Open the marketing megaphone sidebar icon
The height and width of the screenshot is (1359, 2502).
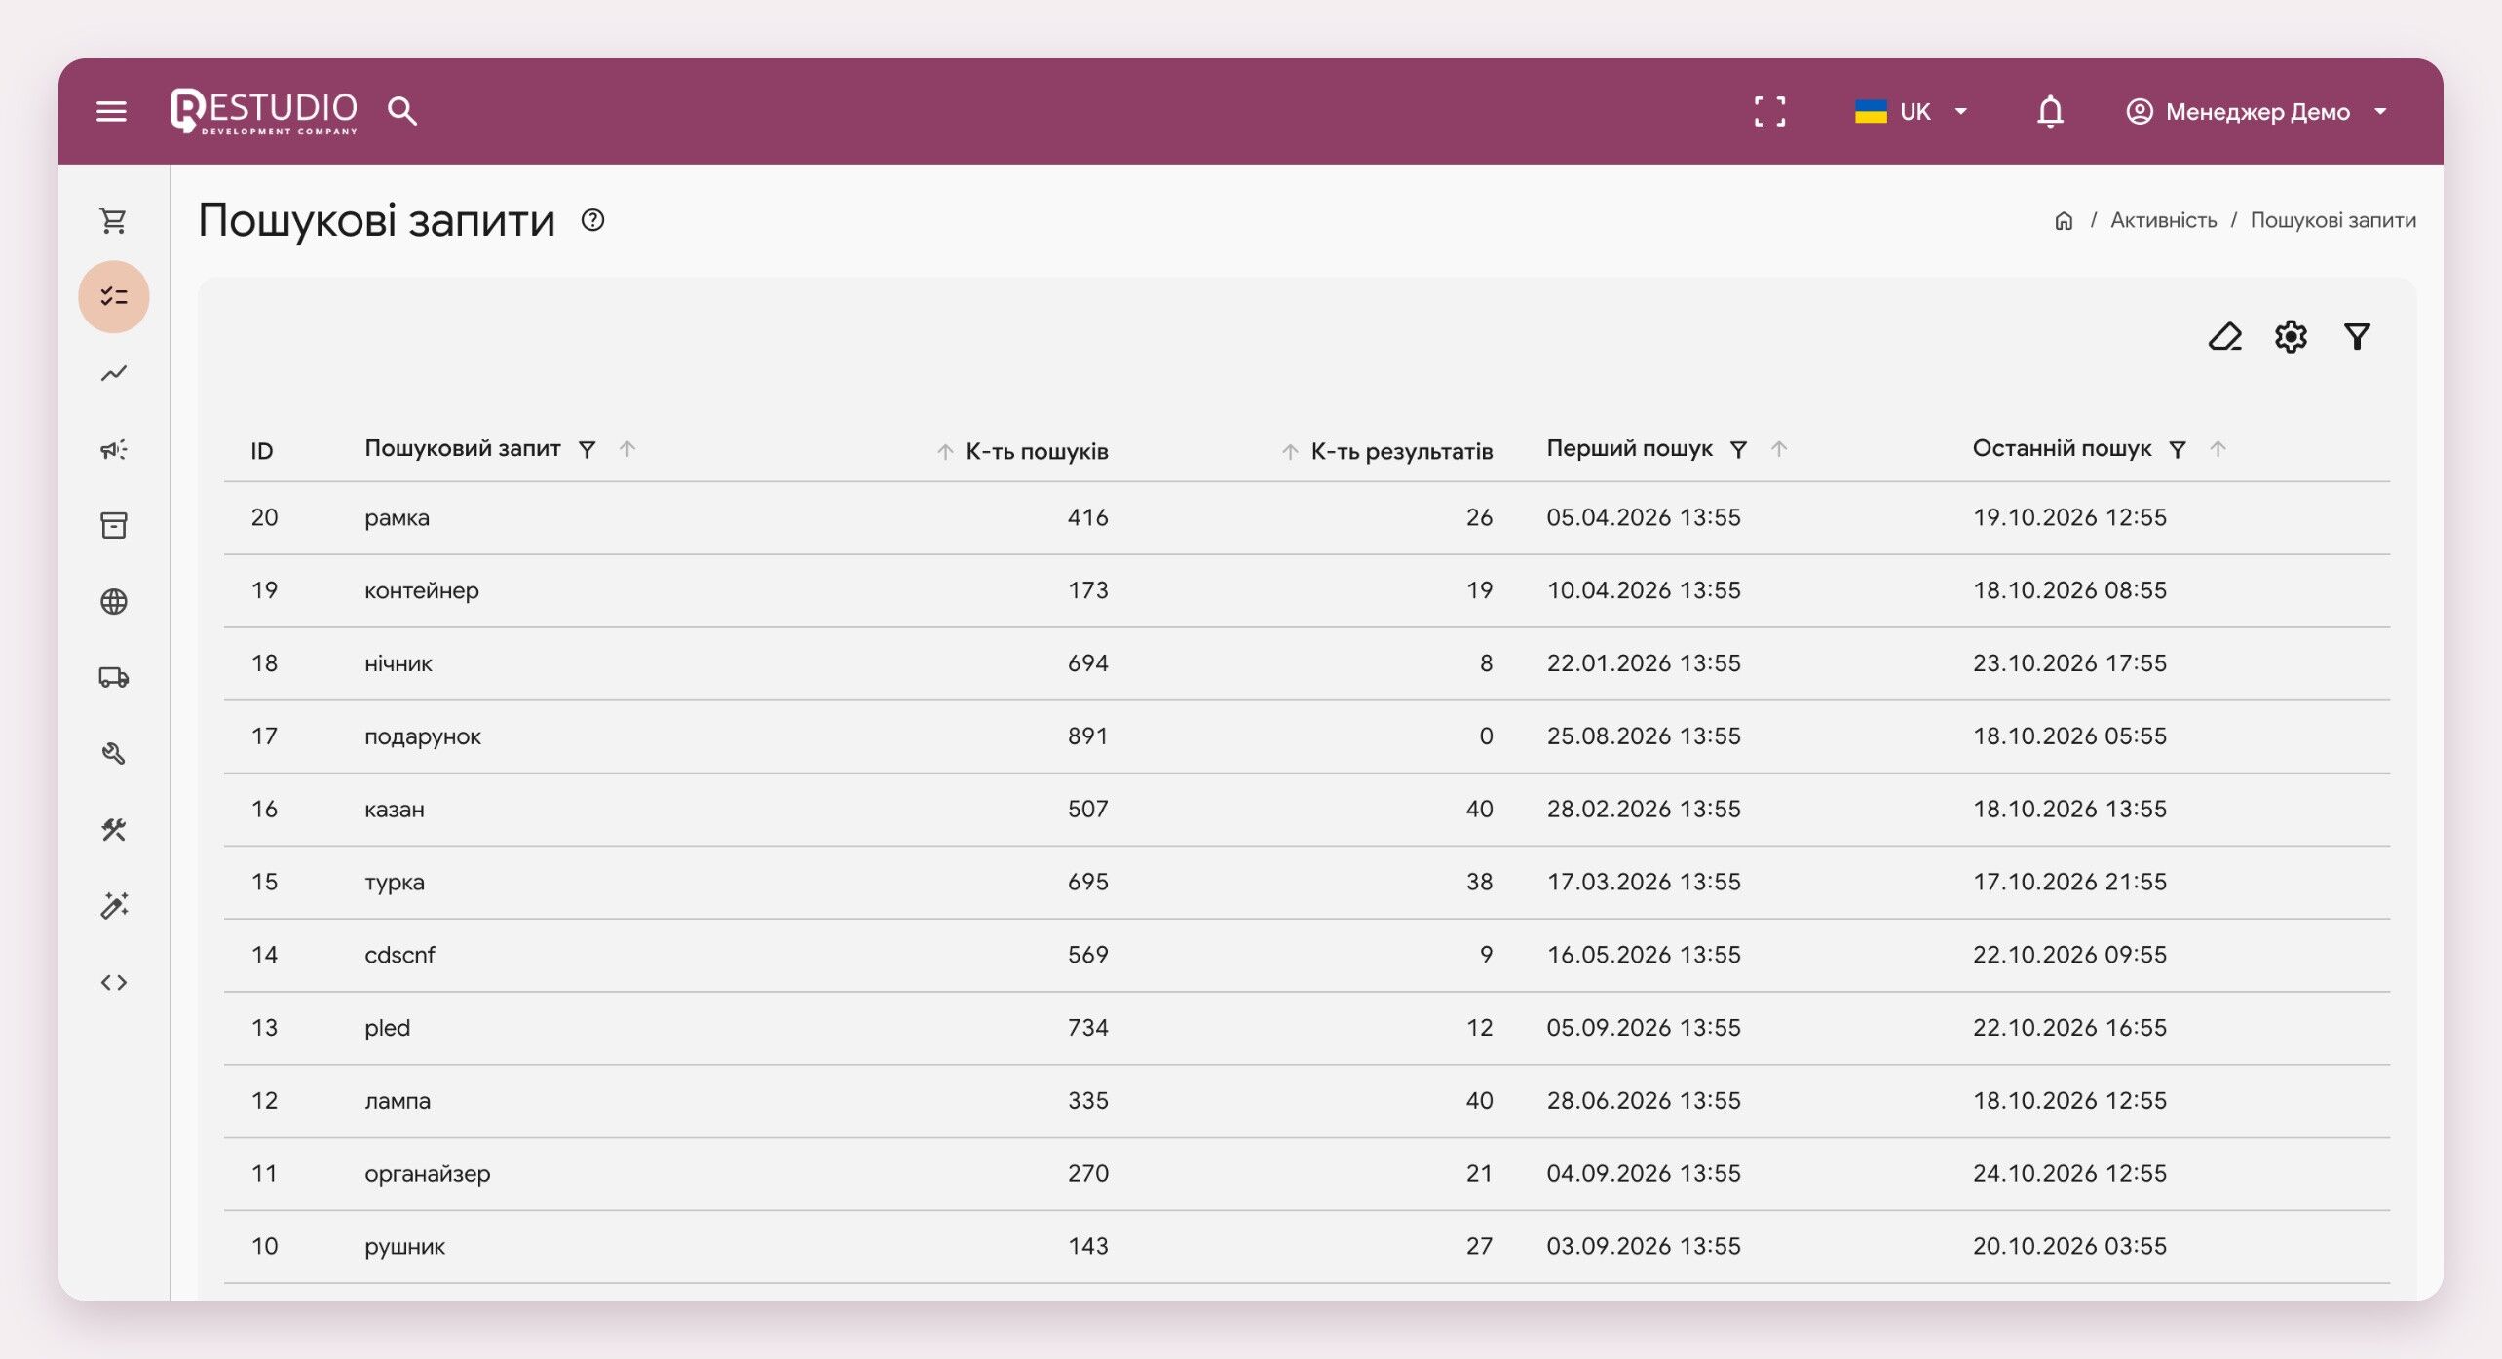coord(113,449)
